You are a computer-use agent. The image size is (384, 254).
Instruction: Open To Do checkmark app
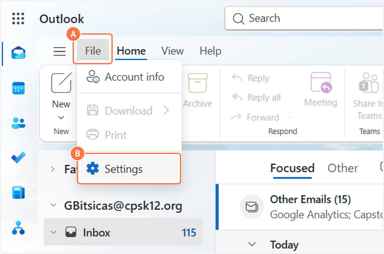pyautogui.click(x=19, y=158)
